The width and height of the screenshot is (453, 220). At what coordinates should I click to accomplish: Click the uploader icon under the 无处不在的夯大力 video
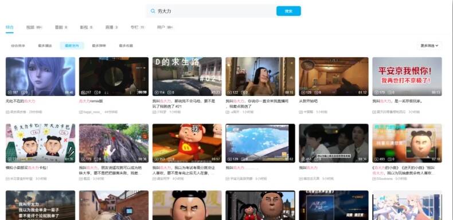coord(7,112)
